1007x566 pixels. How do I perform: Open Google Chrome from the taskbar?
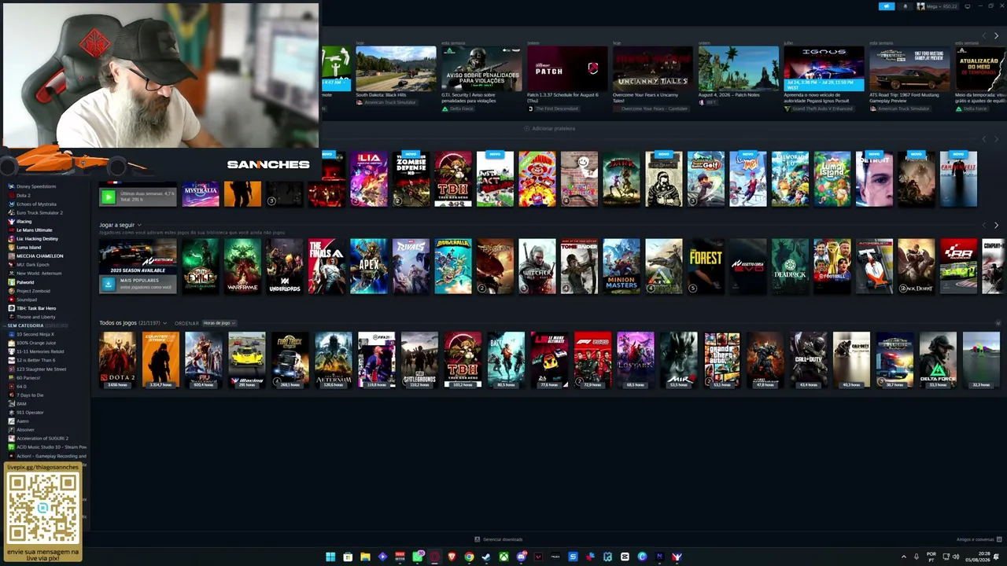(x=469, y=557)
